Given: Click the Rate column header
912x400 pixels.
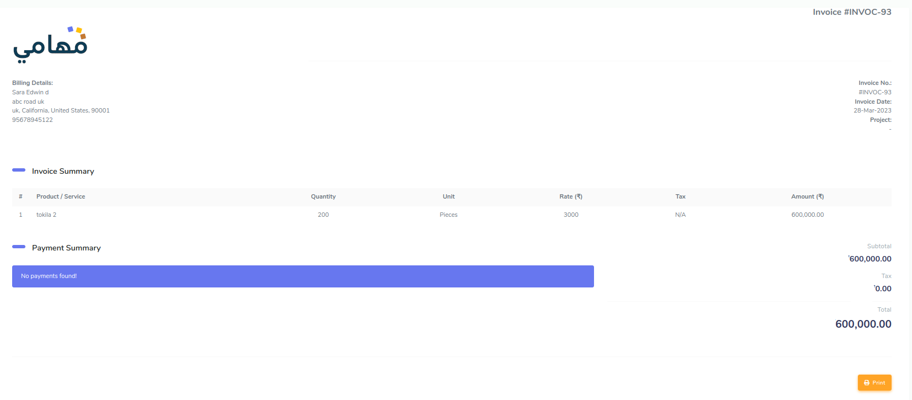Looking at the screenshot, I should (x=570, y=196).
